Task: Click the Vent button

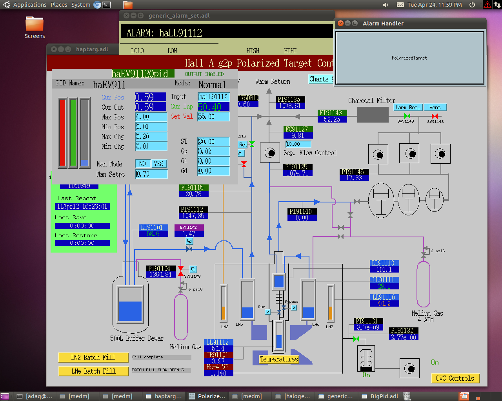Action: (435, 107)
